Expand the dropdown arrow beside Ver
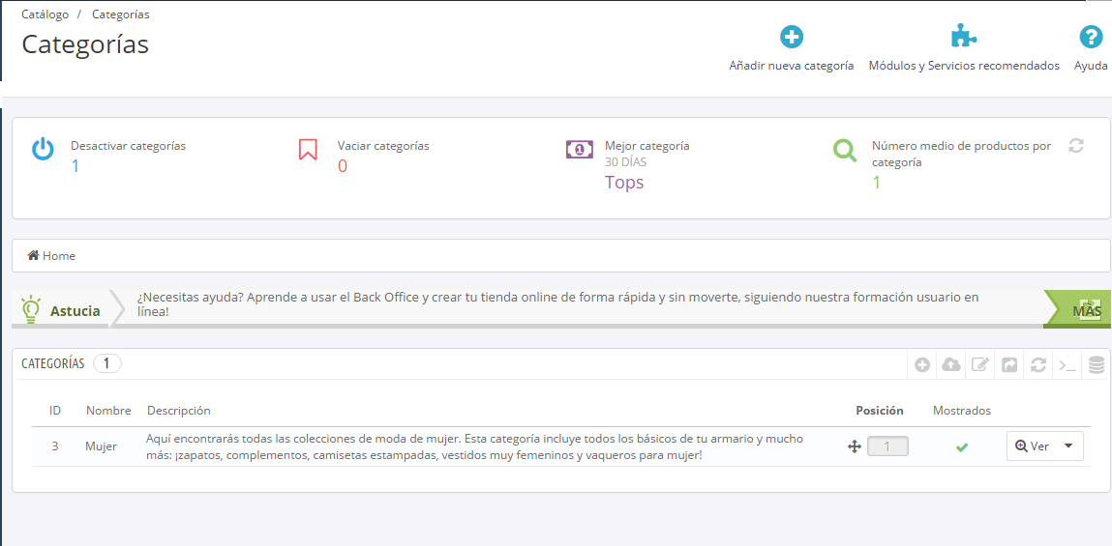This screenshot has width=1112, height=546. (x=1068, y=446)
